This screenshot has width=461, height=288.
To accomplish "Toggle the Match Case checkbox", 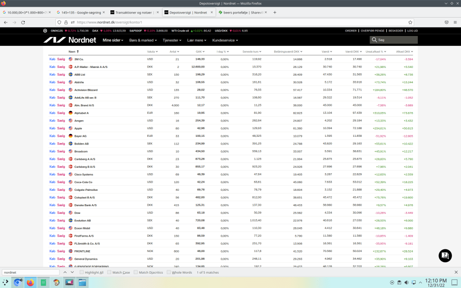I will click(109, 272).
